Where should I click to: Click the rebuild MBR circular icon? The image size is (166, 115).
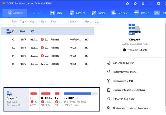[108, 81]
